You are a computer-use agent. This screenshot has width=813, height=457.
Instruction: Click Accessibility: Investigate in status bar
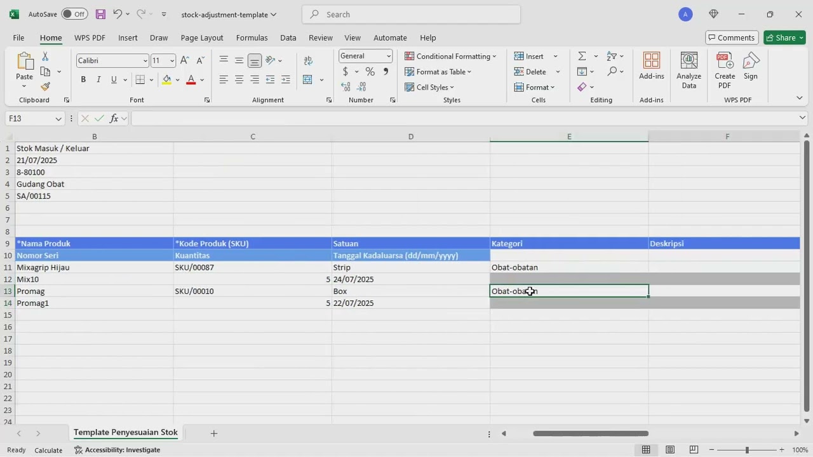tap(118, 450)
